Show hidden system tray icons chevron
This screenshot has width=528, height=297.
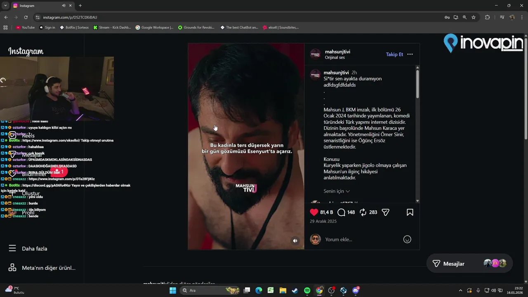460,290
